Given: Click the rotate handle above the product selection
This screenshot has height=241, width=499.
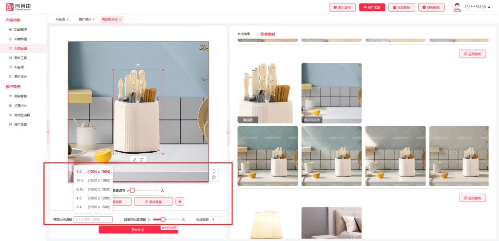Looking at the screenshot, I should pos(138,64).
